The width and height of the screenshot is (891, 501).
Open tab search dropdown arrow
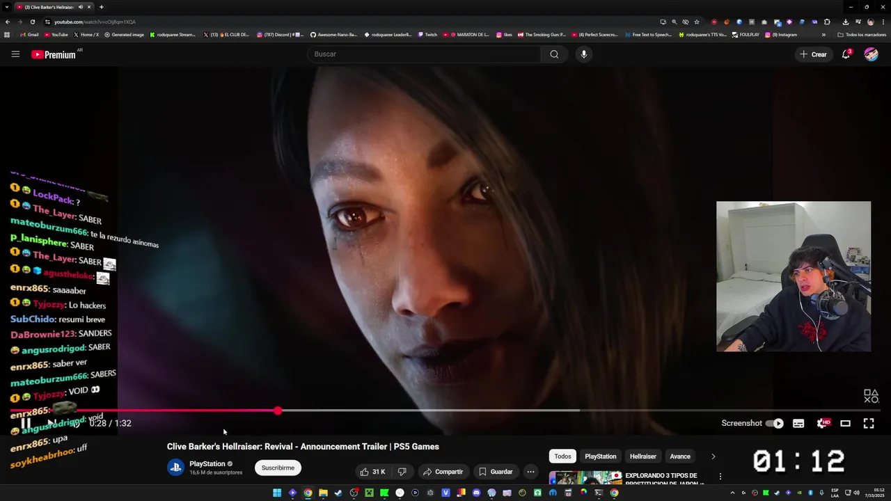click(7, 7)
